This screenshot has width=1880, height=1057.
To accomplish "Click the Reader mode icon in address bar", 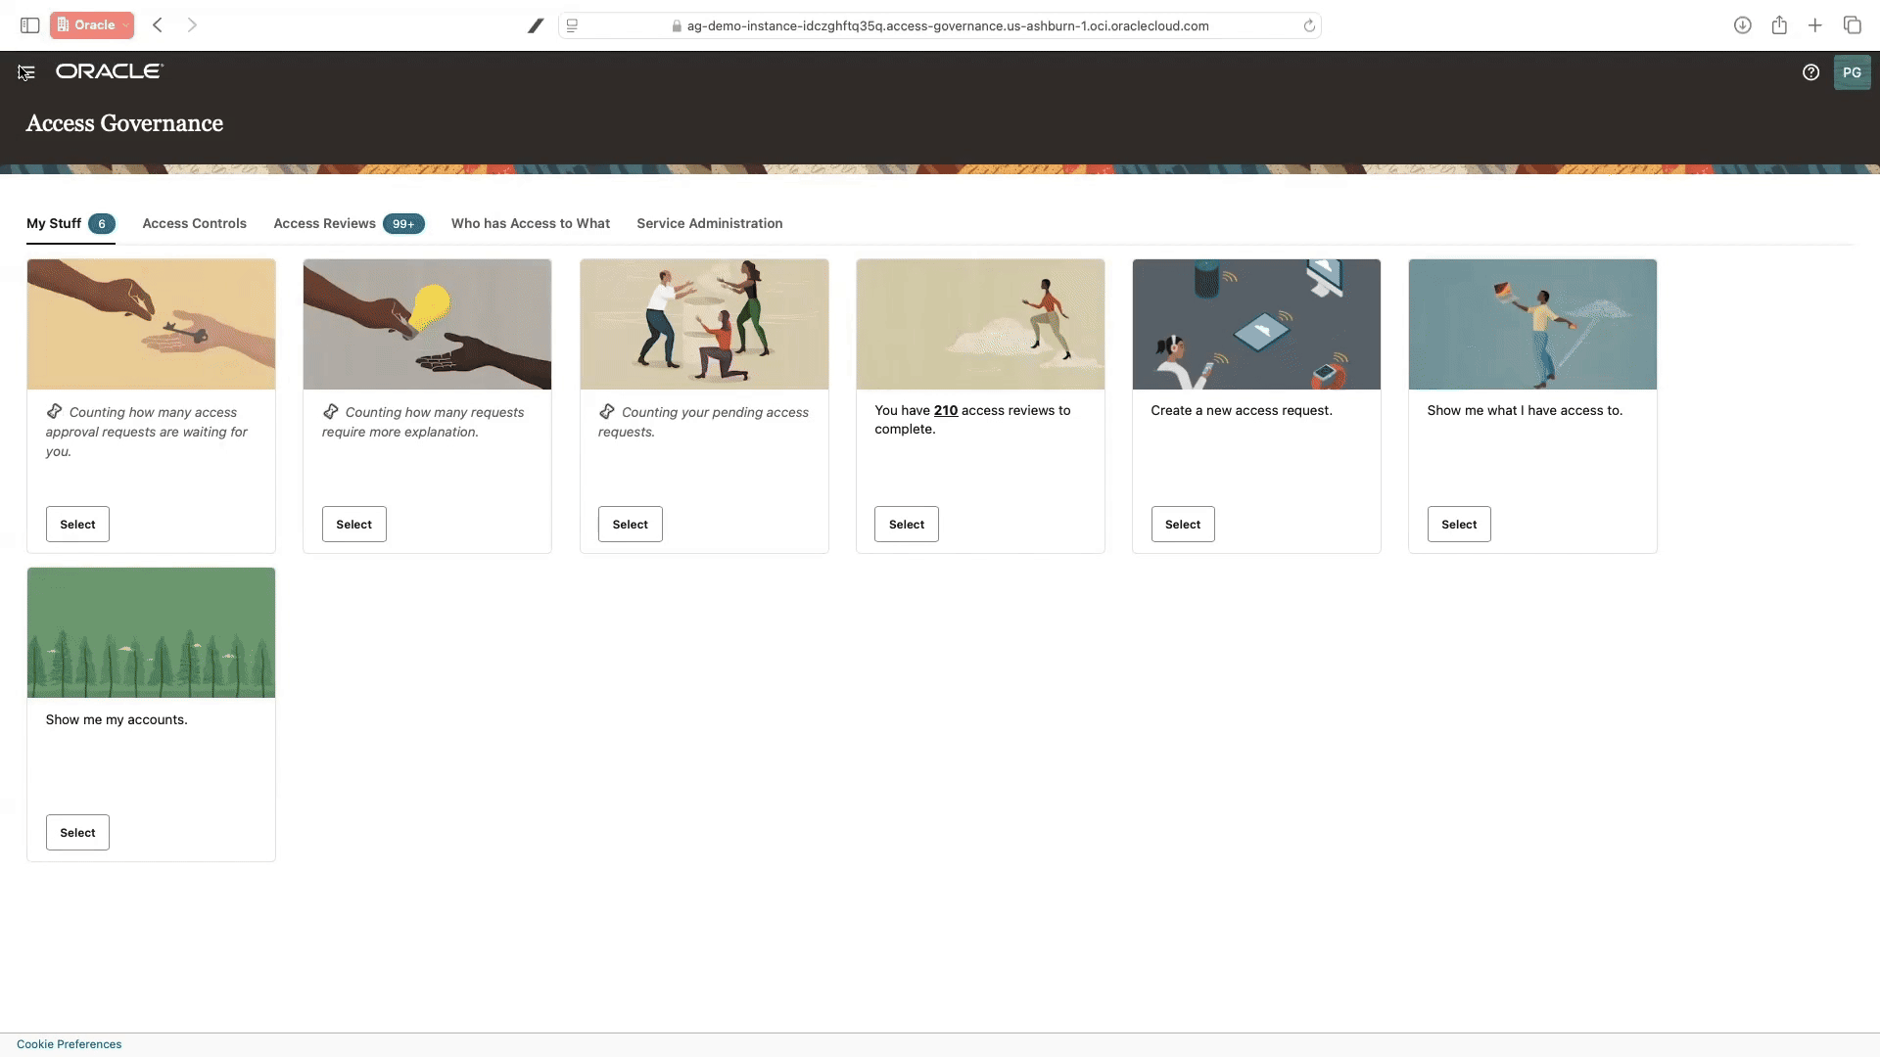I will click(x=573, y=25).
